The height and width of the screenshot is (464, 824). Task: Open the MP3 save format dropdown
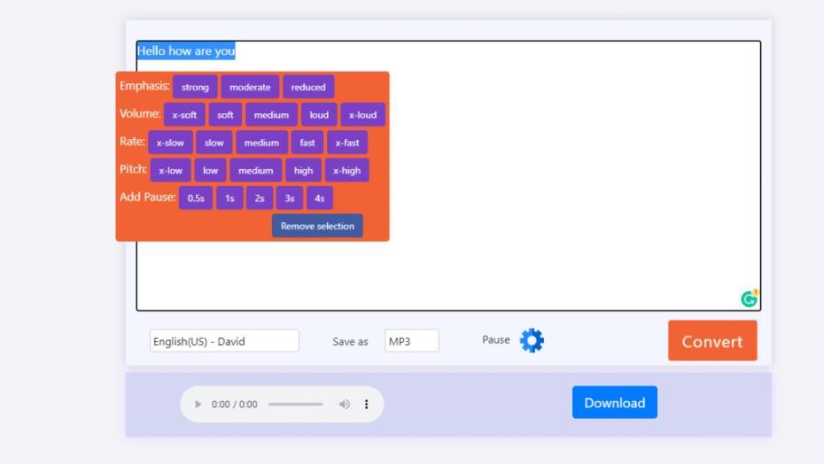(x=411, y=341)
